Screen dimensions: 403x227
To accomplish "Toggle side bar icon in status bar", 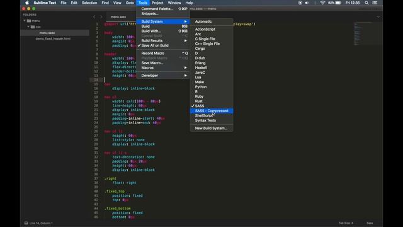I will 26,223.
